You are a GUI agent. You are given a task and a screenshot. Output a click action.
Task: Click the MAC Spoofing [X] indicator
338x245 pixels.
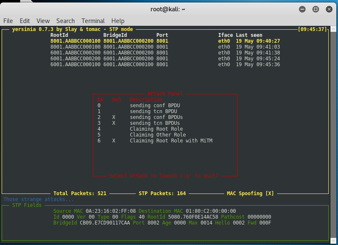pyautogui.click(x=250, y=193)
